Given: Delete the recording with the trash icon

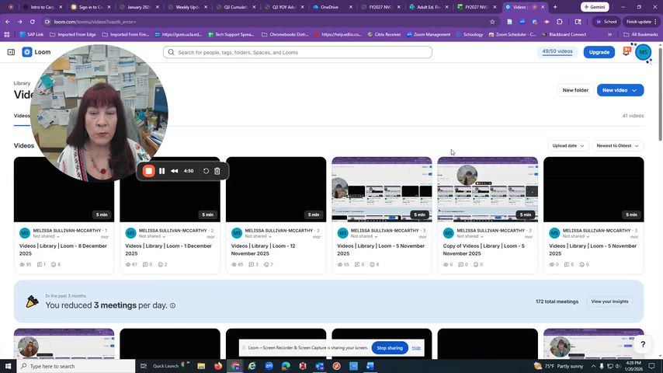Looking at the screenshot, I should click(x=217, y=171).
